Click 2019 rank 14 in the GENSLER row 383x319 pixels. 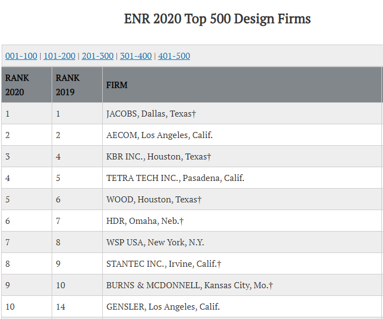click(x=77, y=306)
